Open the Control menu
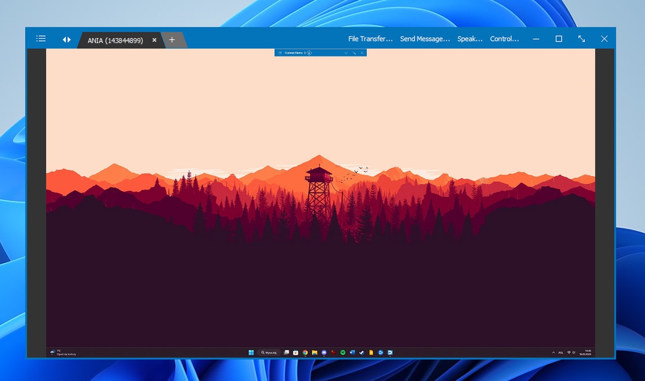The height and width of the screenshot is (381, 645). pyautogui.click(x=504, y=39)
